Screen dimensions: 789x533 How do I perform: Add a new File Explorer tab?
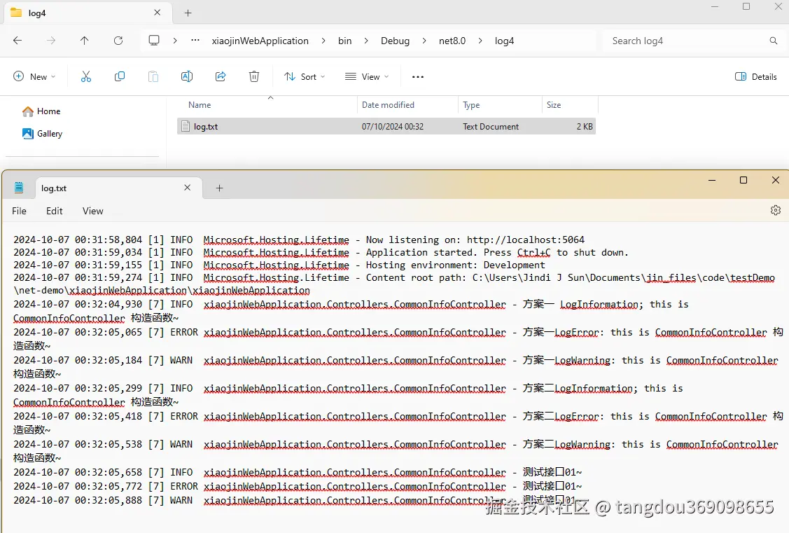click(188, 13)
